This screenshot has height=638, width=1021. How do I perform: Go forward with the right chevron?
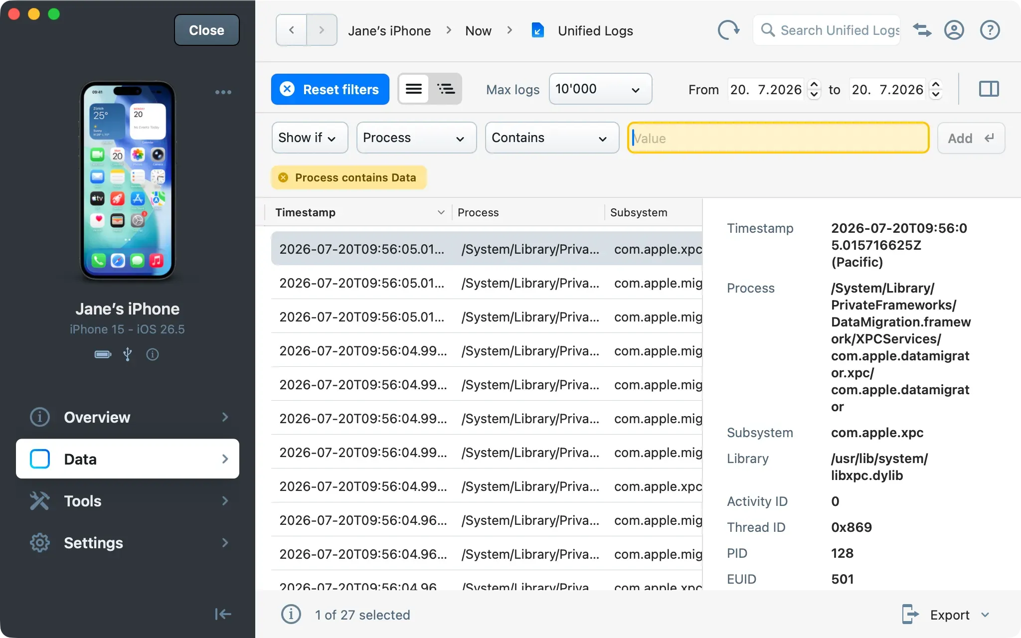[x=322, y=30]
